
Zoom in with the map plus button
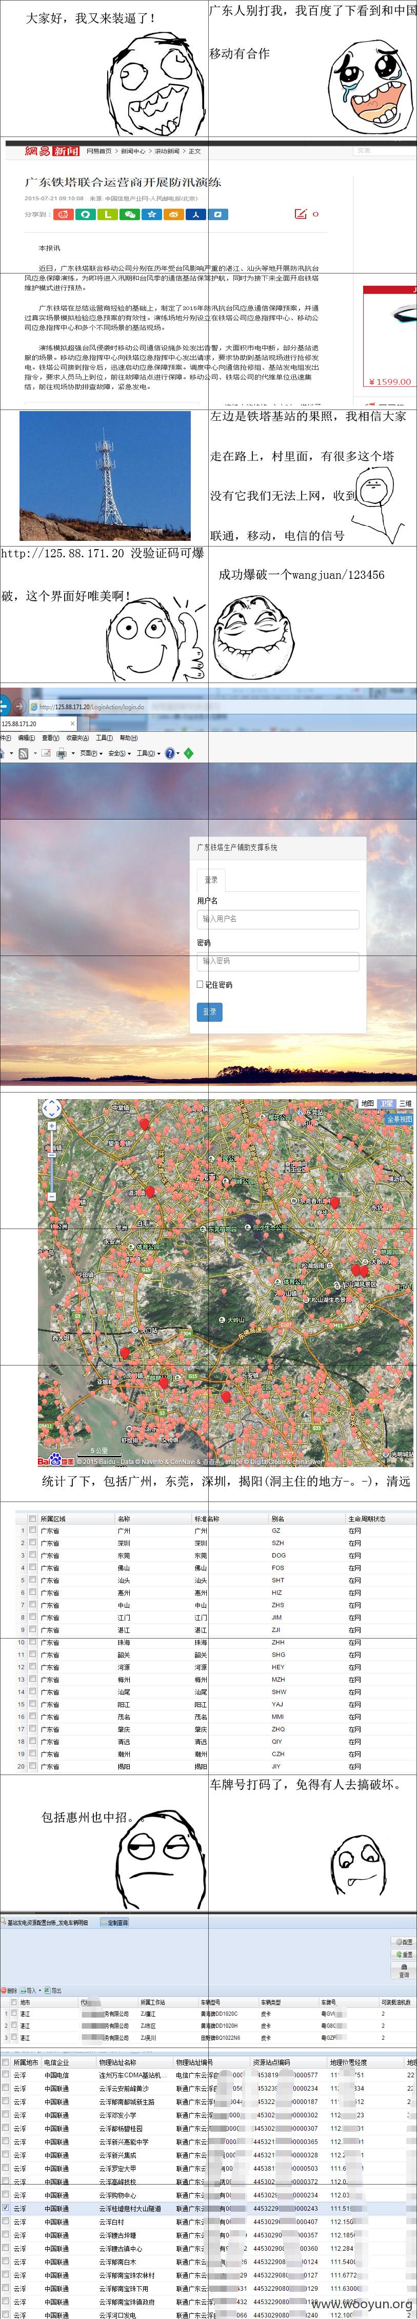point(51,1126)
